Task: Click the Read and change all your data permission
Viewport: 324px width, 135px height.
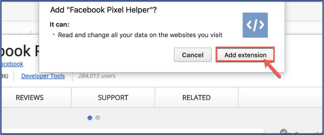Action: pyautogui.click(x=140, y=35)
